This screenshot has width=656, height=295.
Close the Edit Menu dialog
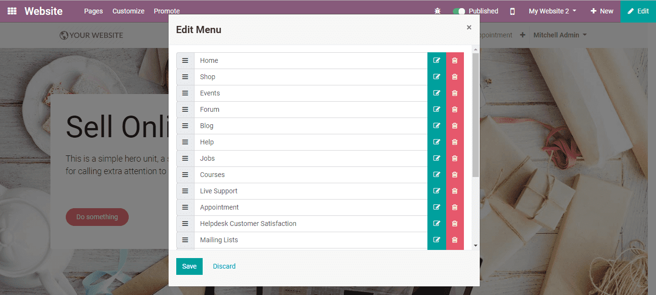pos(469,27)
